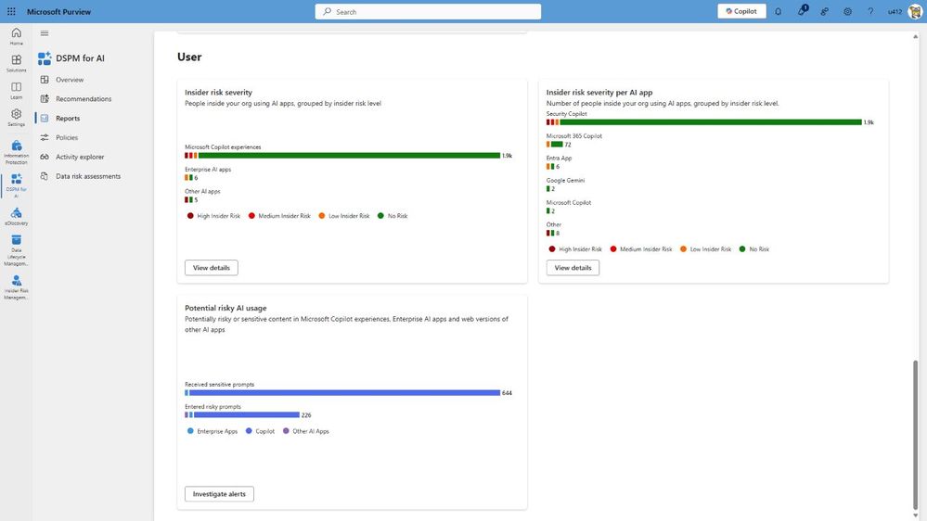Image resolution: width=927 pixels, height=521 pixels.
Task: Open notifications bell icon
Action: click(778, 11)
